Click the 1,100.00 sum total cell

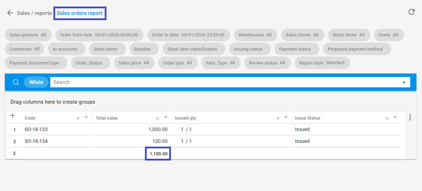(159, 154)
